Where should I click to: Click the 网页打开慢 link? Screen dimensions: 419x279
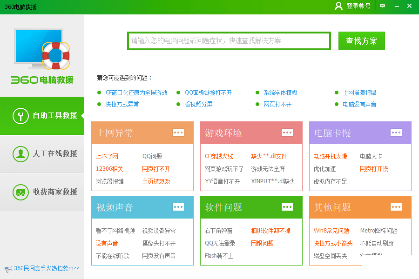coord(374,169)
